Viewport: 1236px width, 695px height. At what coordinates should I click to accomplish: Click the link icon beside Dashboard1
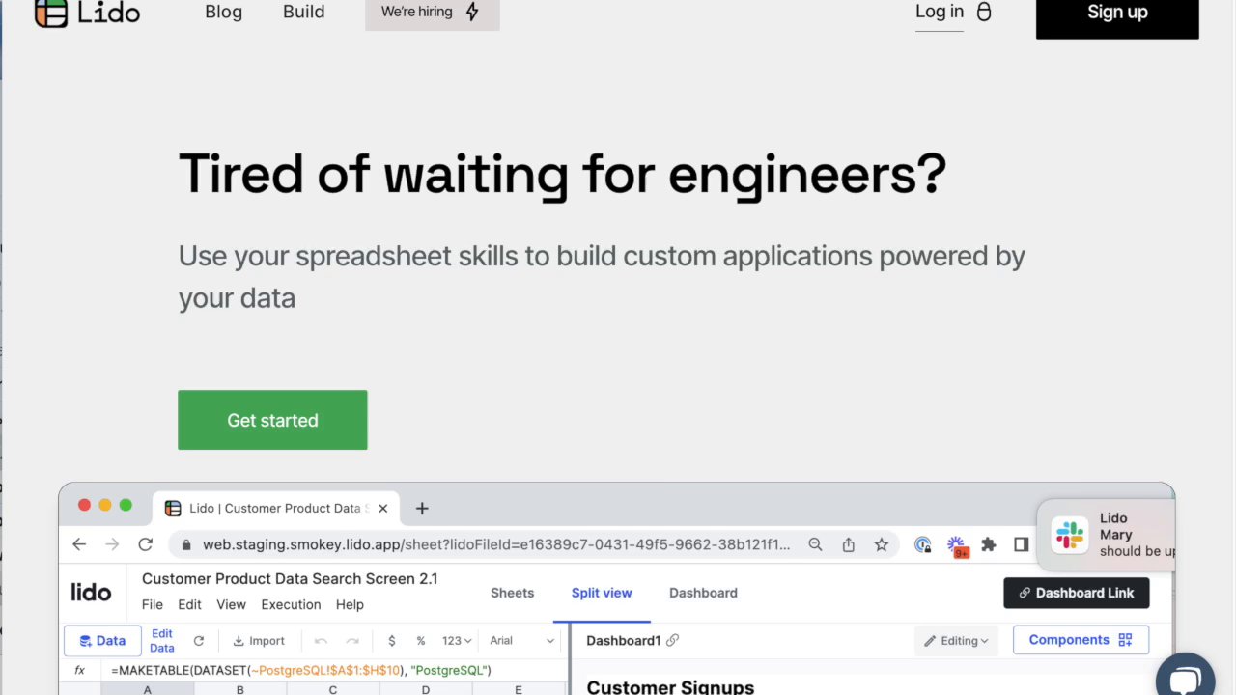pos(673,640)
